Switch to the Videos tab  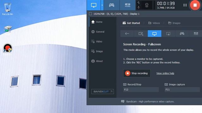154,23
